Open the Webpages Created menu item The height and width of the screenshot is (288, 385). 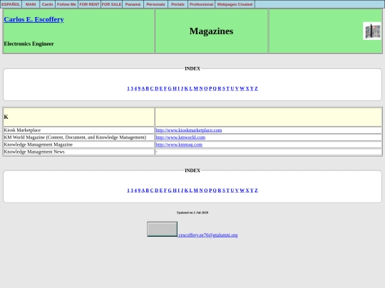[x=235, y=4]
